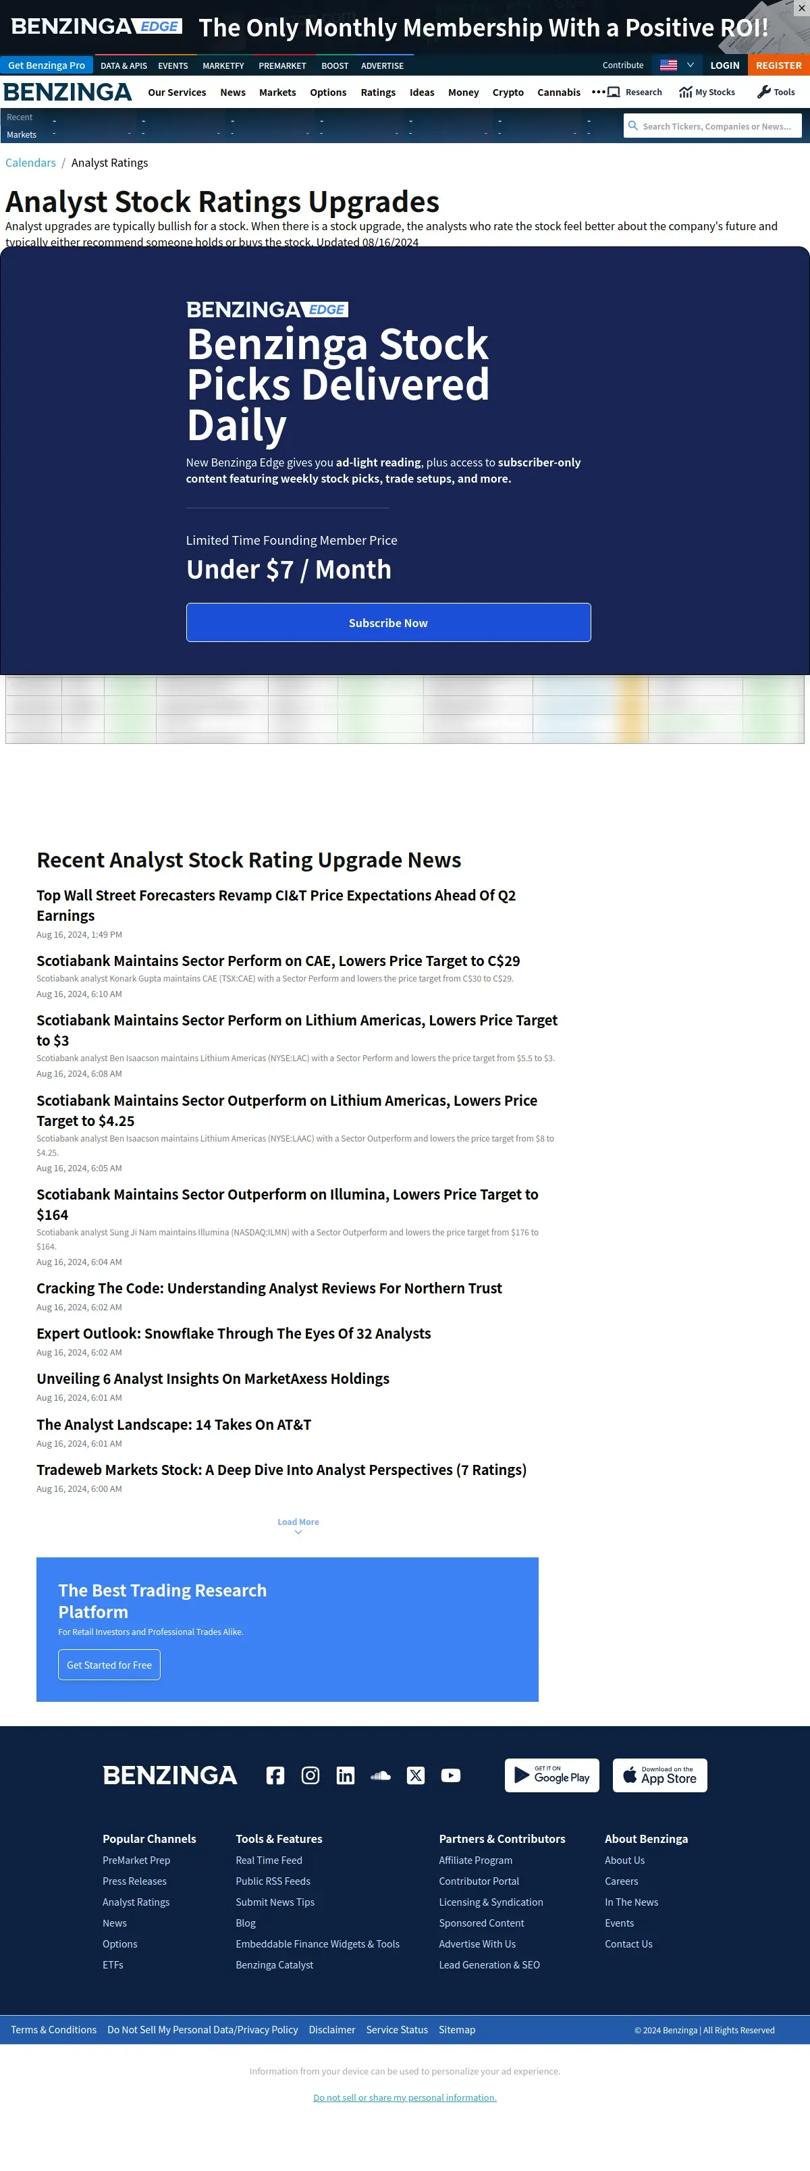Viewport: 810px width, 2171px height.
Task: Click footer Affiliate Program link
Action: 475,1860
